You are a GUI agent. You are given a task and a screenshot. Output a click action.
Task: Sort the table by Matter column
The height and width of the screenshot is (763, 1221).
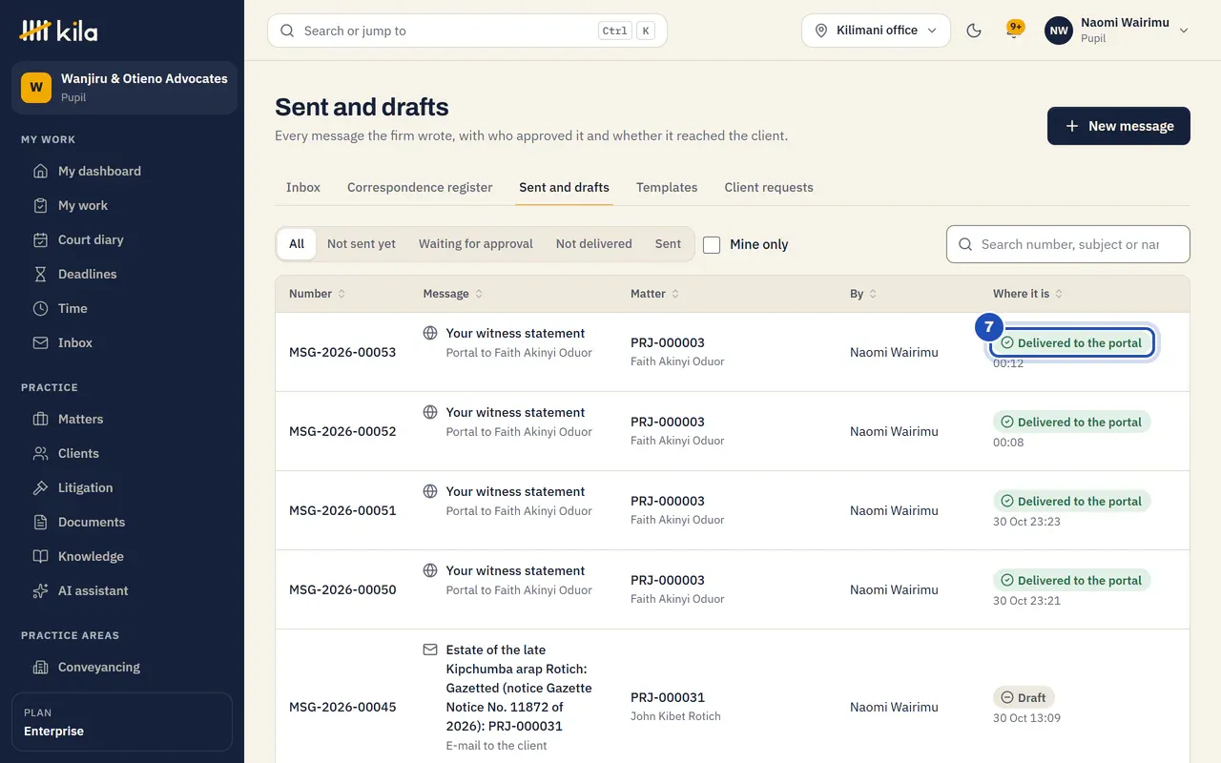click(x=655, y=294)
